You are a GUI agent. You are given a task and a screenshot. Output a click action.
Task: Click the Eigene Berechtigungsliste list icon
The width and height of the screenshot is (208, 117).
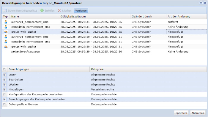(x=5, y=11)
